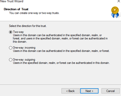Close the New Trust Wizard with X
The height and width of the screenshot is (96, 121).
pyautogui.click(x=119, y=1)
